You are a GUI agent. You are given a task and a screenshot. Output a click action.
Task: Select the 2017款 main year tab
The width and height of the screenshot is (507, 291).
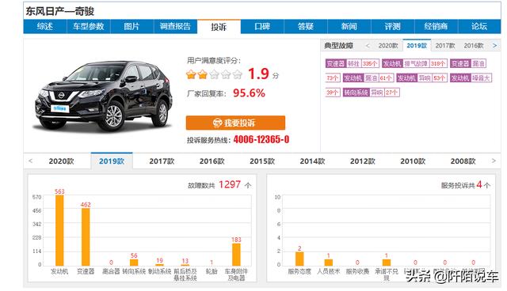pos(162,161)
